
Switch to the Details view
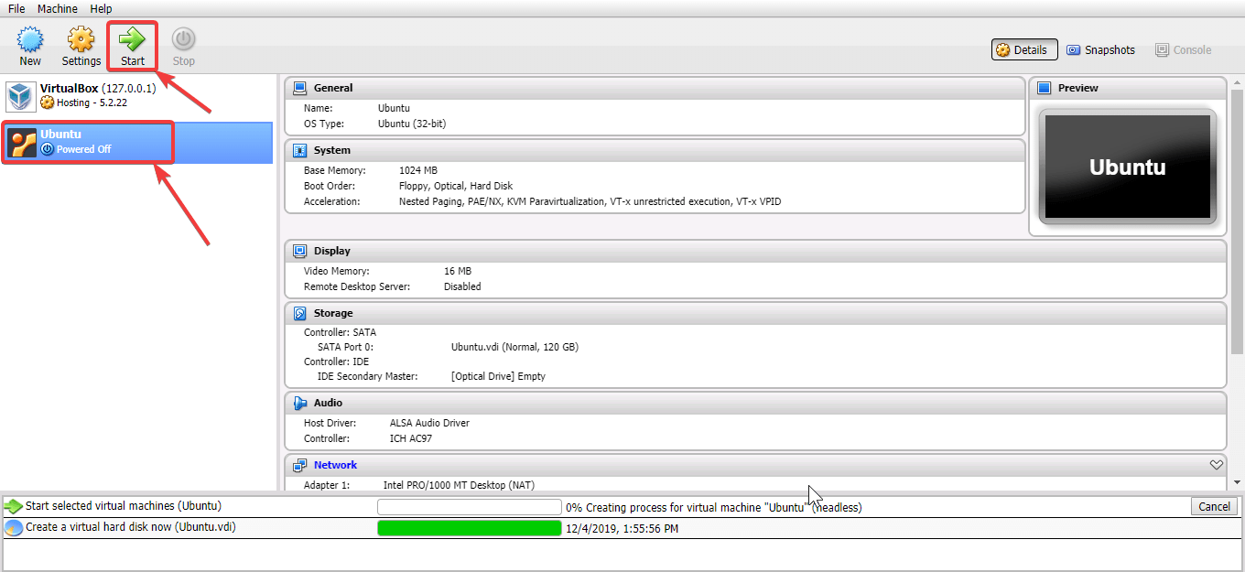[x=1024, y=49]
